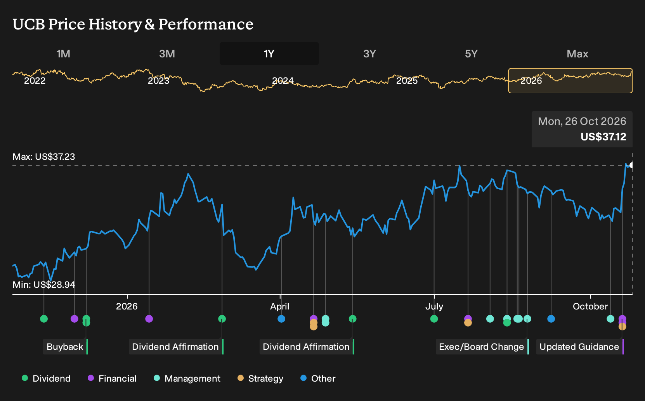Select the purple Financial dot left of Buyback marker
645x401 pixels.
75,319
